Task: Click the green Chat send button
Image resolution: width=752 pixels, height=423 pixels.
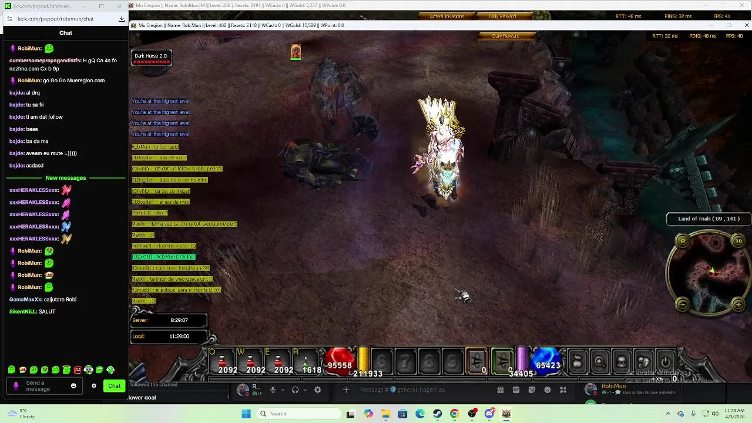Action: pyautogui.click(x=115, y=386)
